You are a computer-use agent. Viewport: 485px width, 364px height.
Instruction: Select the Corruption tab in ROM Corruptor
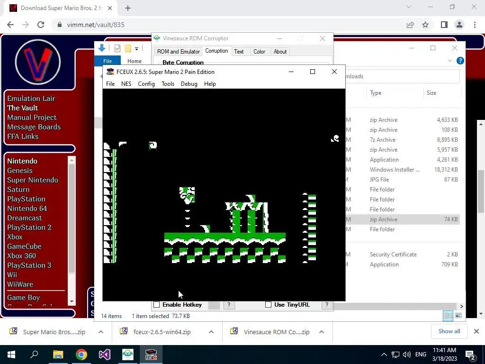point(216,51)
